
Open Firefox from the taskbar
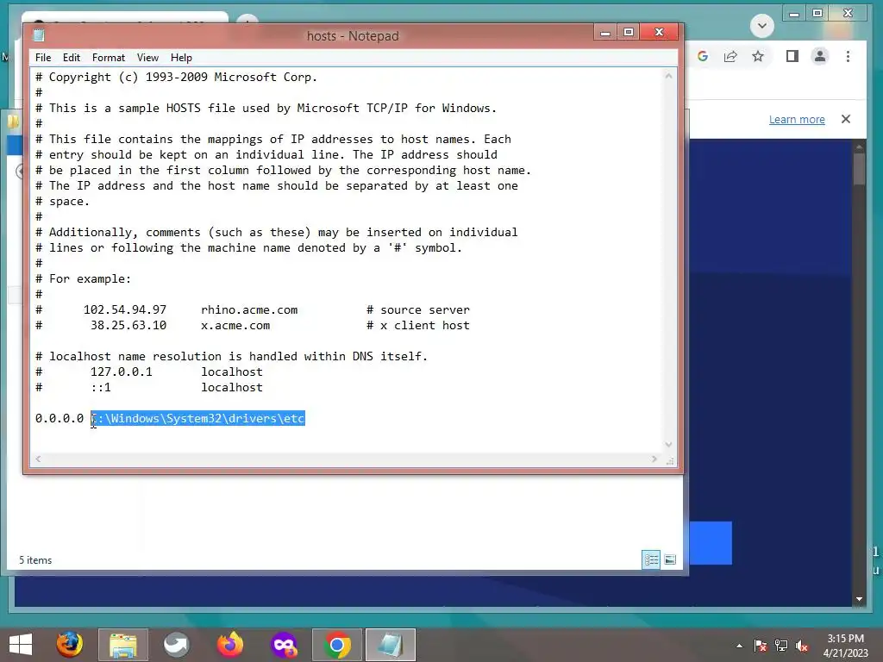(69, 645)
